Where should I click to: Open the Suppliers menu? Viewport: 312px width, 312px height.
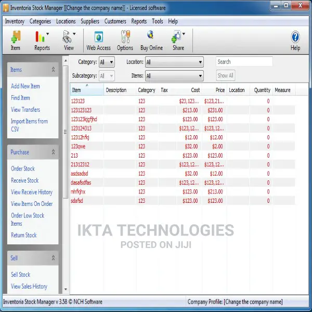[x=90, y=21]
